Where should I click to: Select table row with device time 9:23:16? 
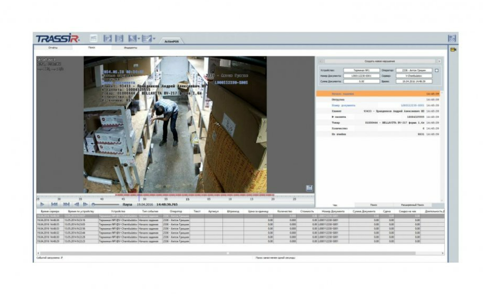coord(240,220)
